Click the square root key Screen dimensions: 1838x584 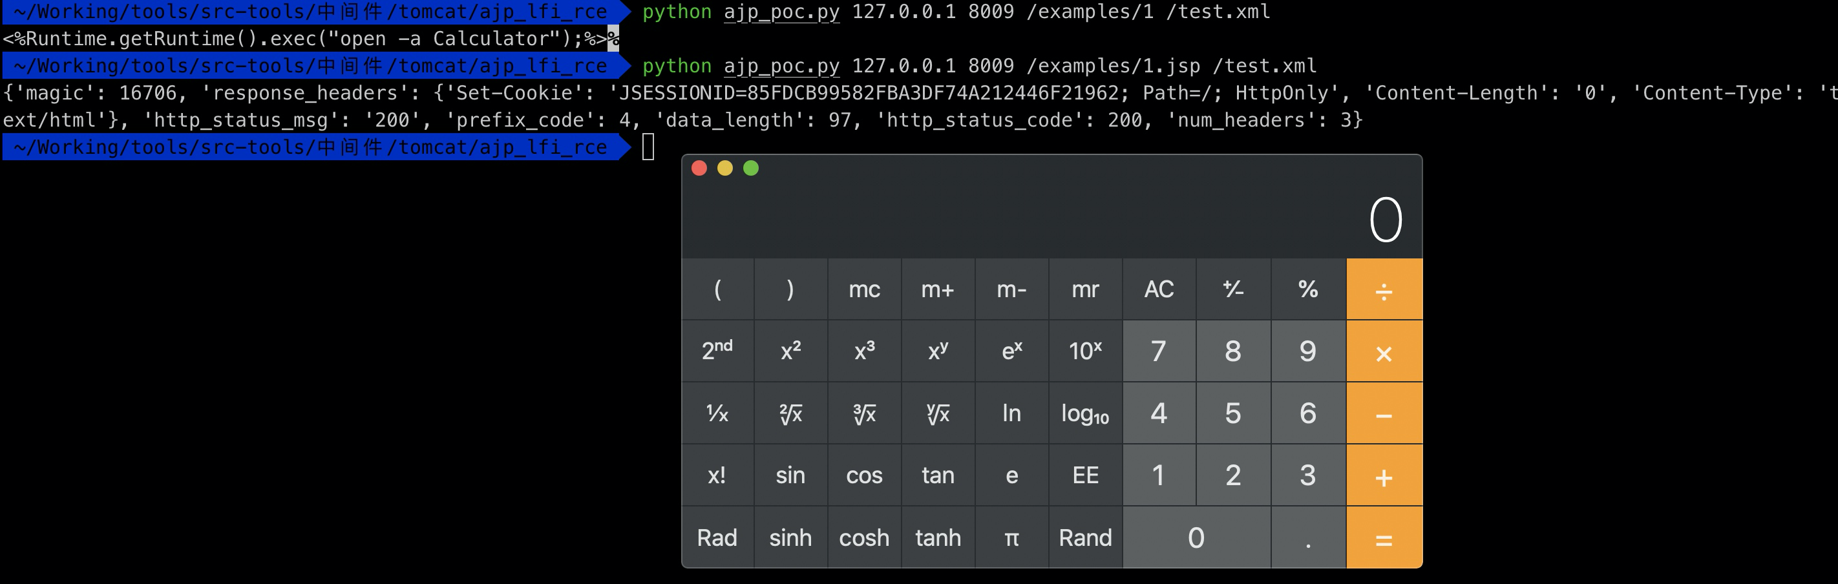click(790, 413)
